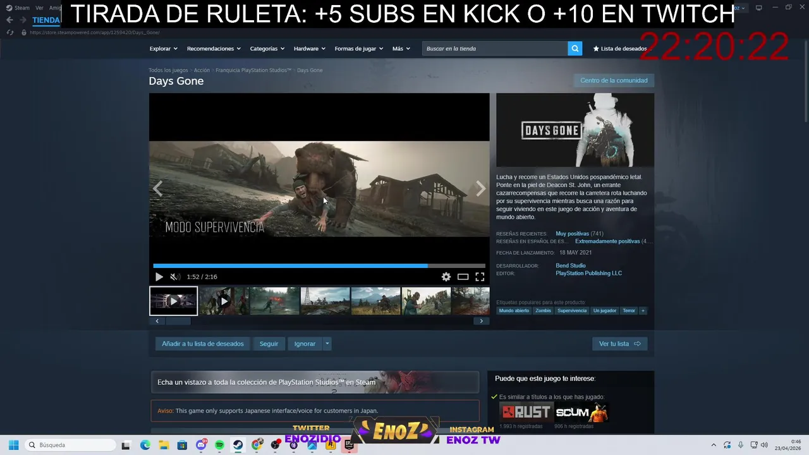This screenshot has height=455, width=809.
Task: Open Windows Start menu
Action: pos(13,445)
